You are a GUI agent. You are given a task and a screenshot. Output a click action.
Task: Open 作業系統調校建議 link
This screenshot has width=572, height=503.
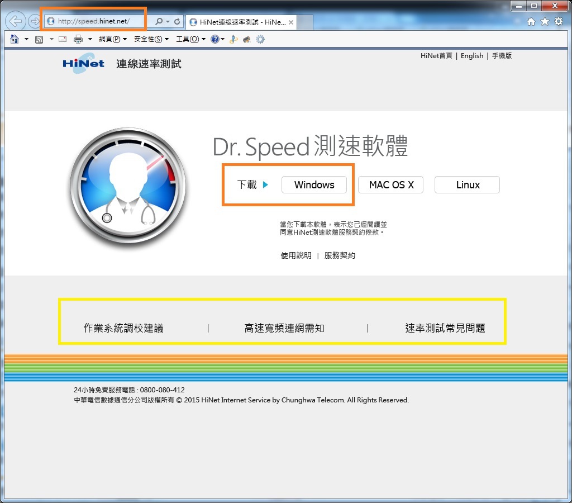coord(123,328)
